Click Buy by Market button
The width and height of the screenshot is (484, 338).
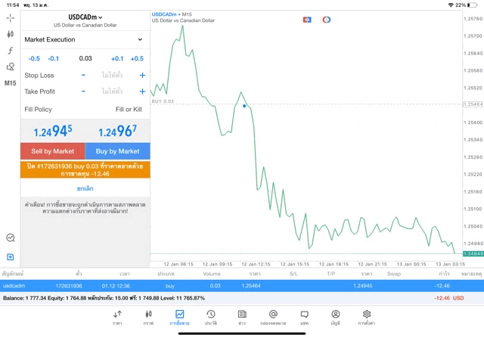[118, 151]
